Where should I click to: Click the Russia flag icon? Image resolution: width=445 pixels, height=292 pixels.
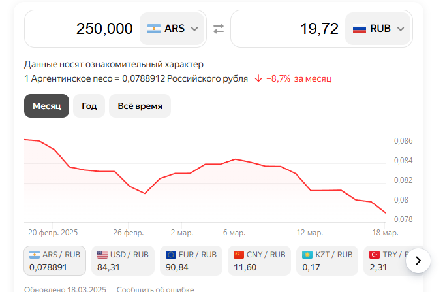360,29
